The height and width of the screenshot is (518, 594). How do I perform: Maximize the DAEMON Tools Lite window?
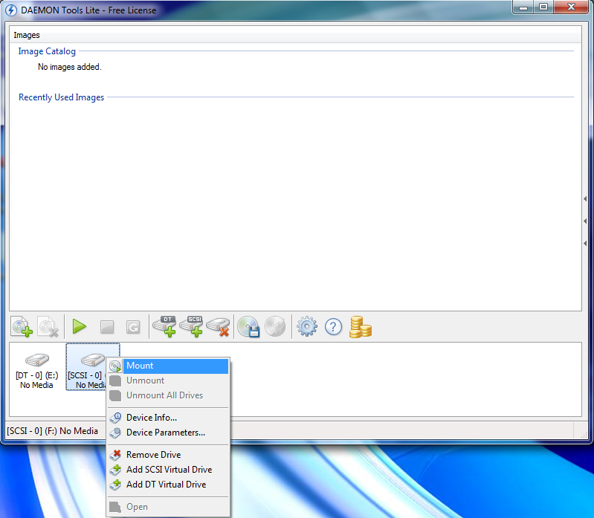point(543,7)
